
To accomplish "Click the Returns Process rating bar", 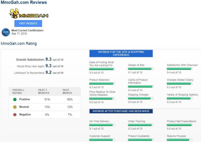I will tap(179, 140).
